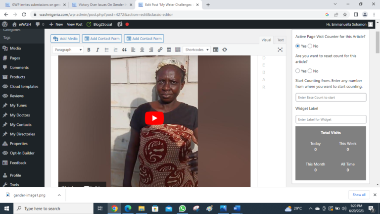Screen dimensions: 380x214
Task: Open the Paragraph format dropdown
Action: coord(68,50)
